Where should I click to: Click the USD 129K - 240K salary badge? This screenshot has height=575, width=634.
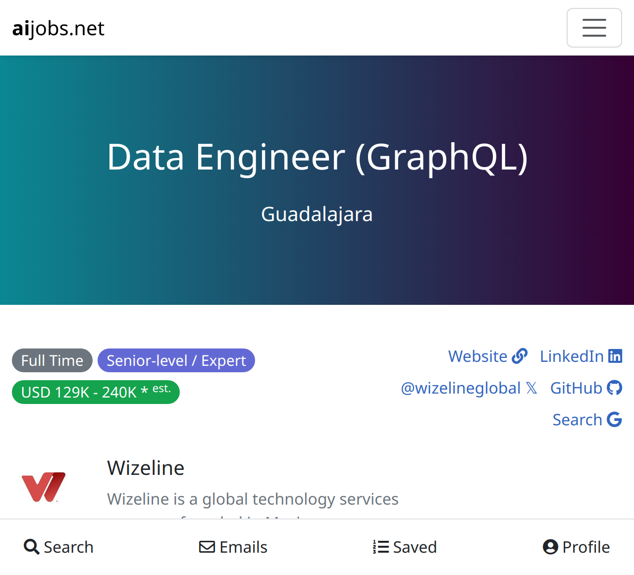[x=96, y=392]
